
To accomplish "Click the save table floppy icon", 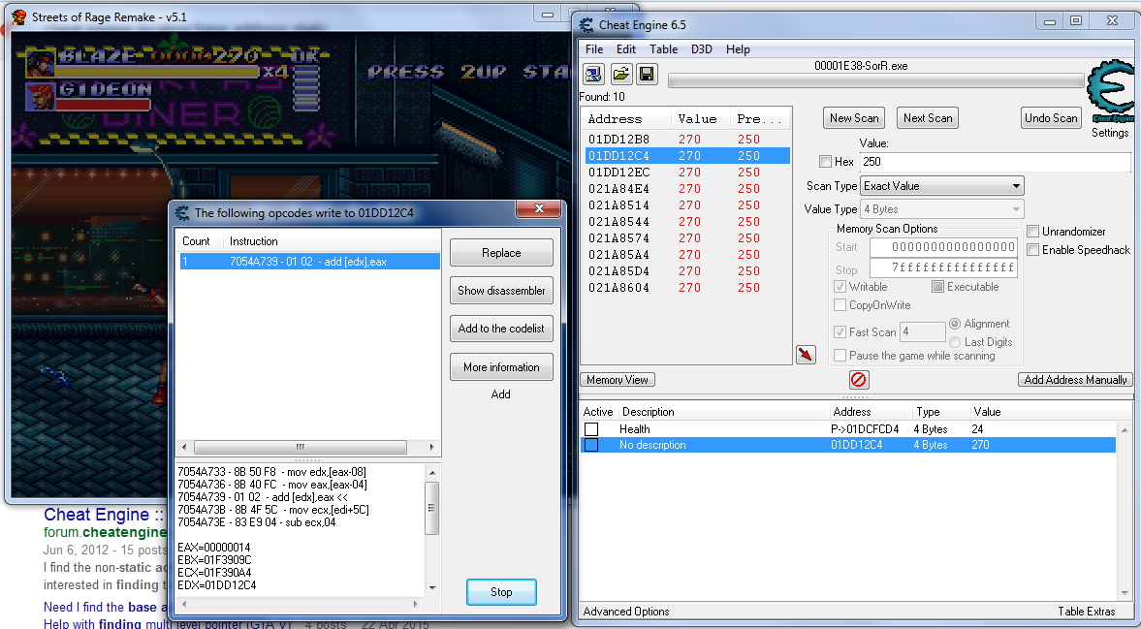I will (646, 75).
